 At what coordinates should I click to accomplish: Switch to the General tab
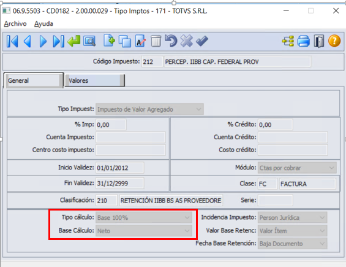[x=34, y=80]
